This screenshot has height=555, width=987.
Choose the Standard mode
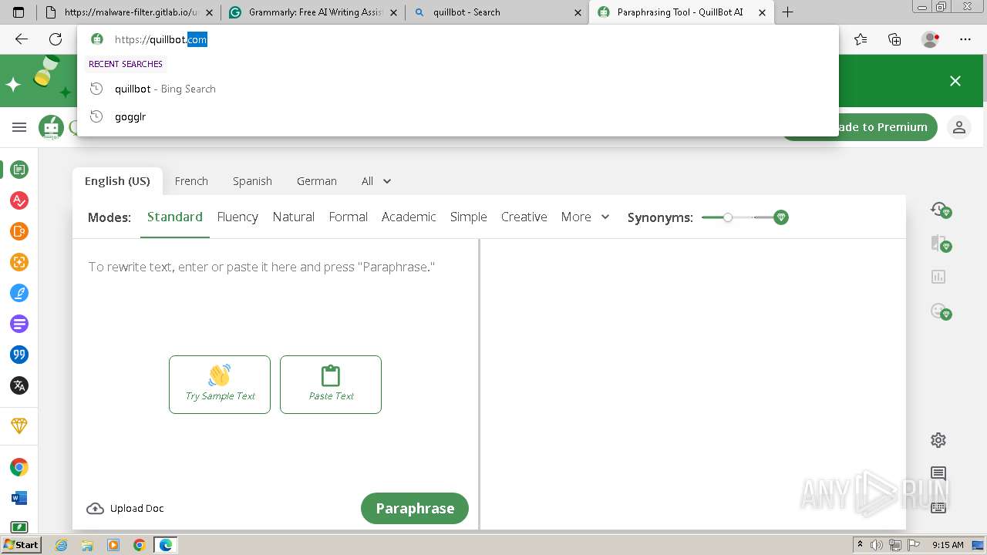(x=175, y=217)
